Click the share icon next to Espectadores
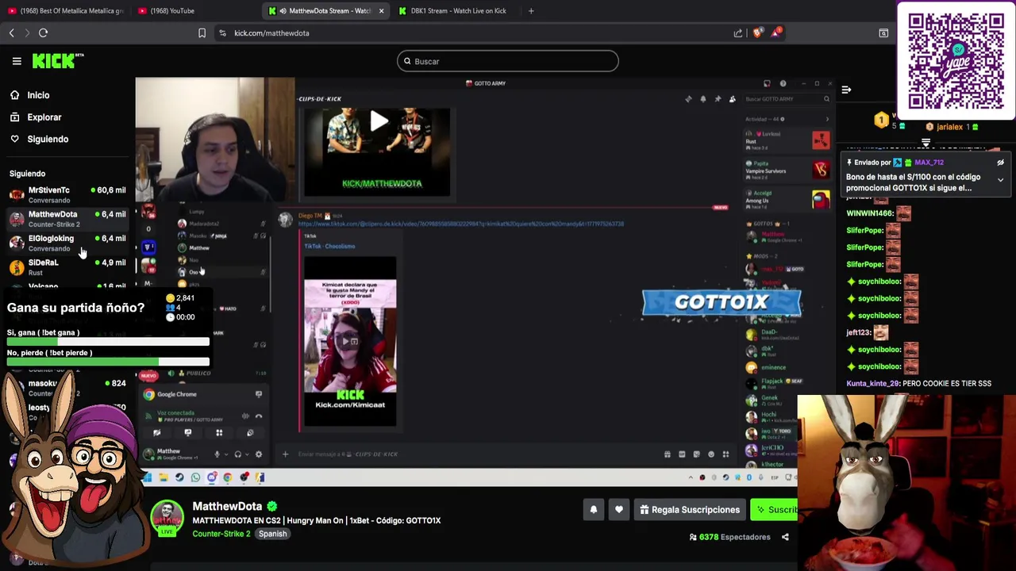Image resolution: width=1016 pixels, height=571 pixels. (x=785, y=537)
